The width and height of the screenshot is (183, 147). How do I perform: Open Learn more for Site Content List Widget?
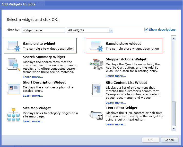click(116, 103)
